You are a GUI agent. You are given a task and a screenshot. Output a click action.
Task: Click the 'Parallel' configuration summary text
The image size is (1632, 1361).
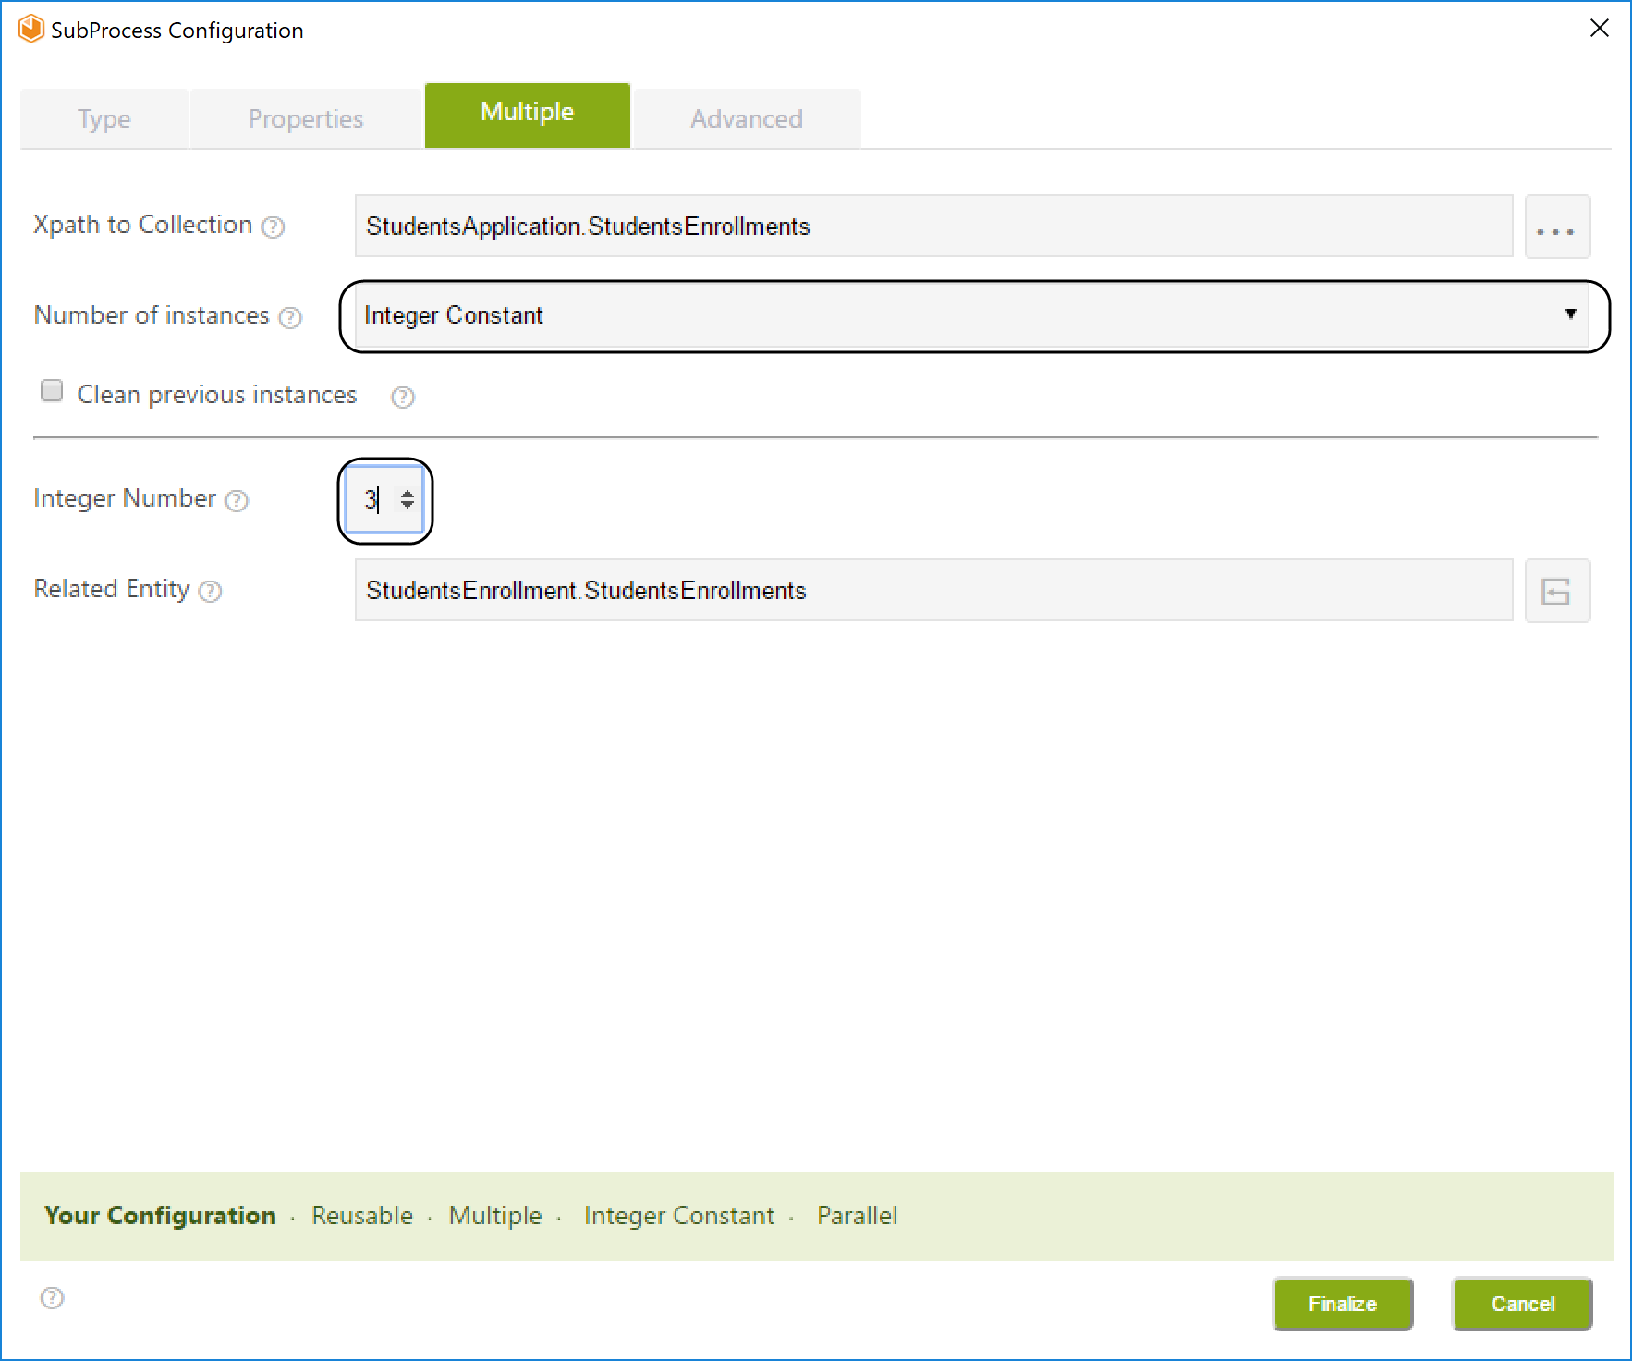(858, 1215)
